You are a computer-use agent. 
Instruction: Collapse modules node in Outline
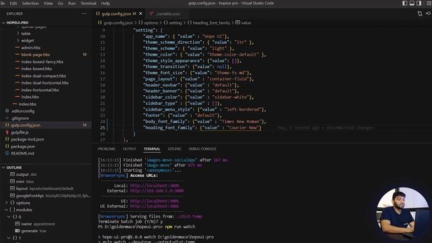[x=7, y=210]
